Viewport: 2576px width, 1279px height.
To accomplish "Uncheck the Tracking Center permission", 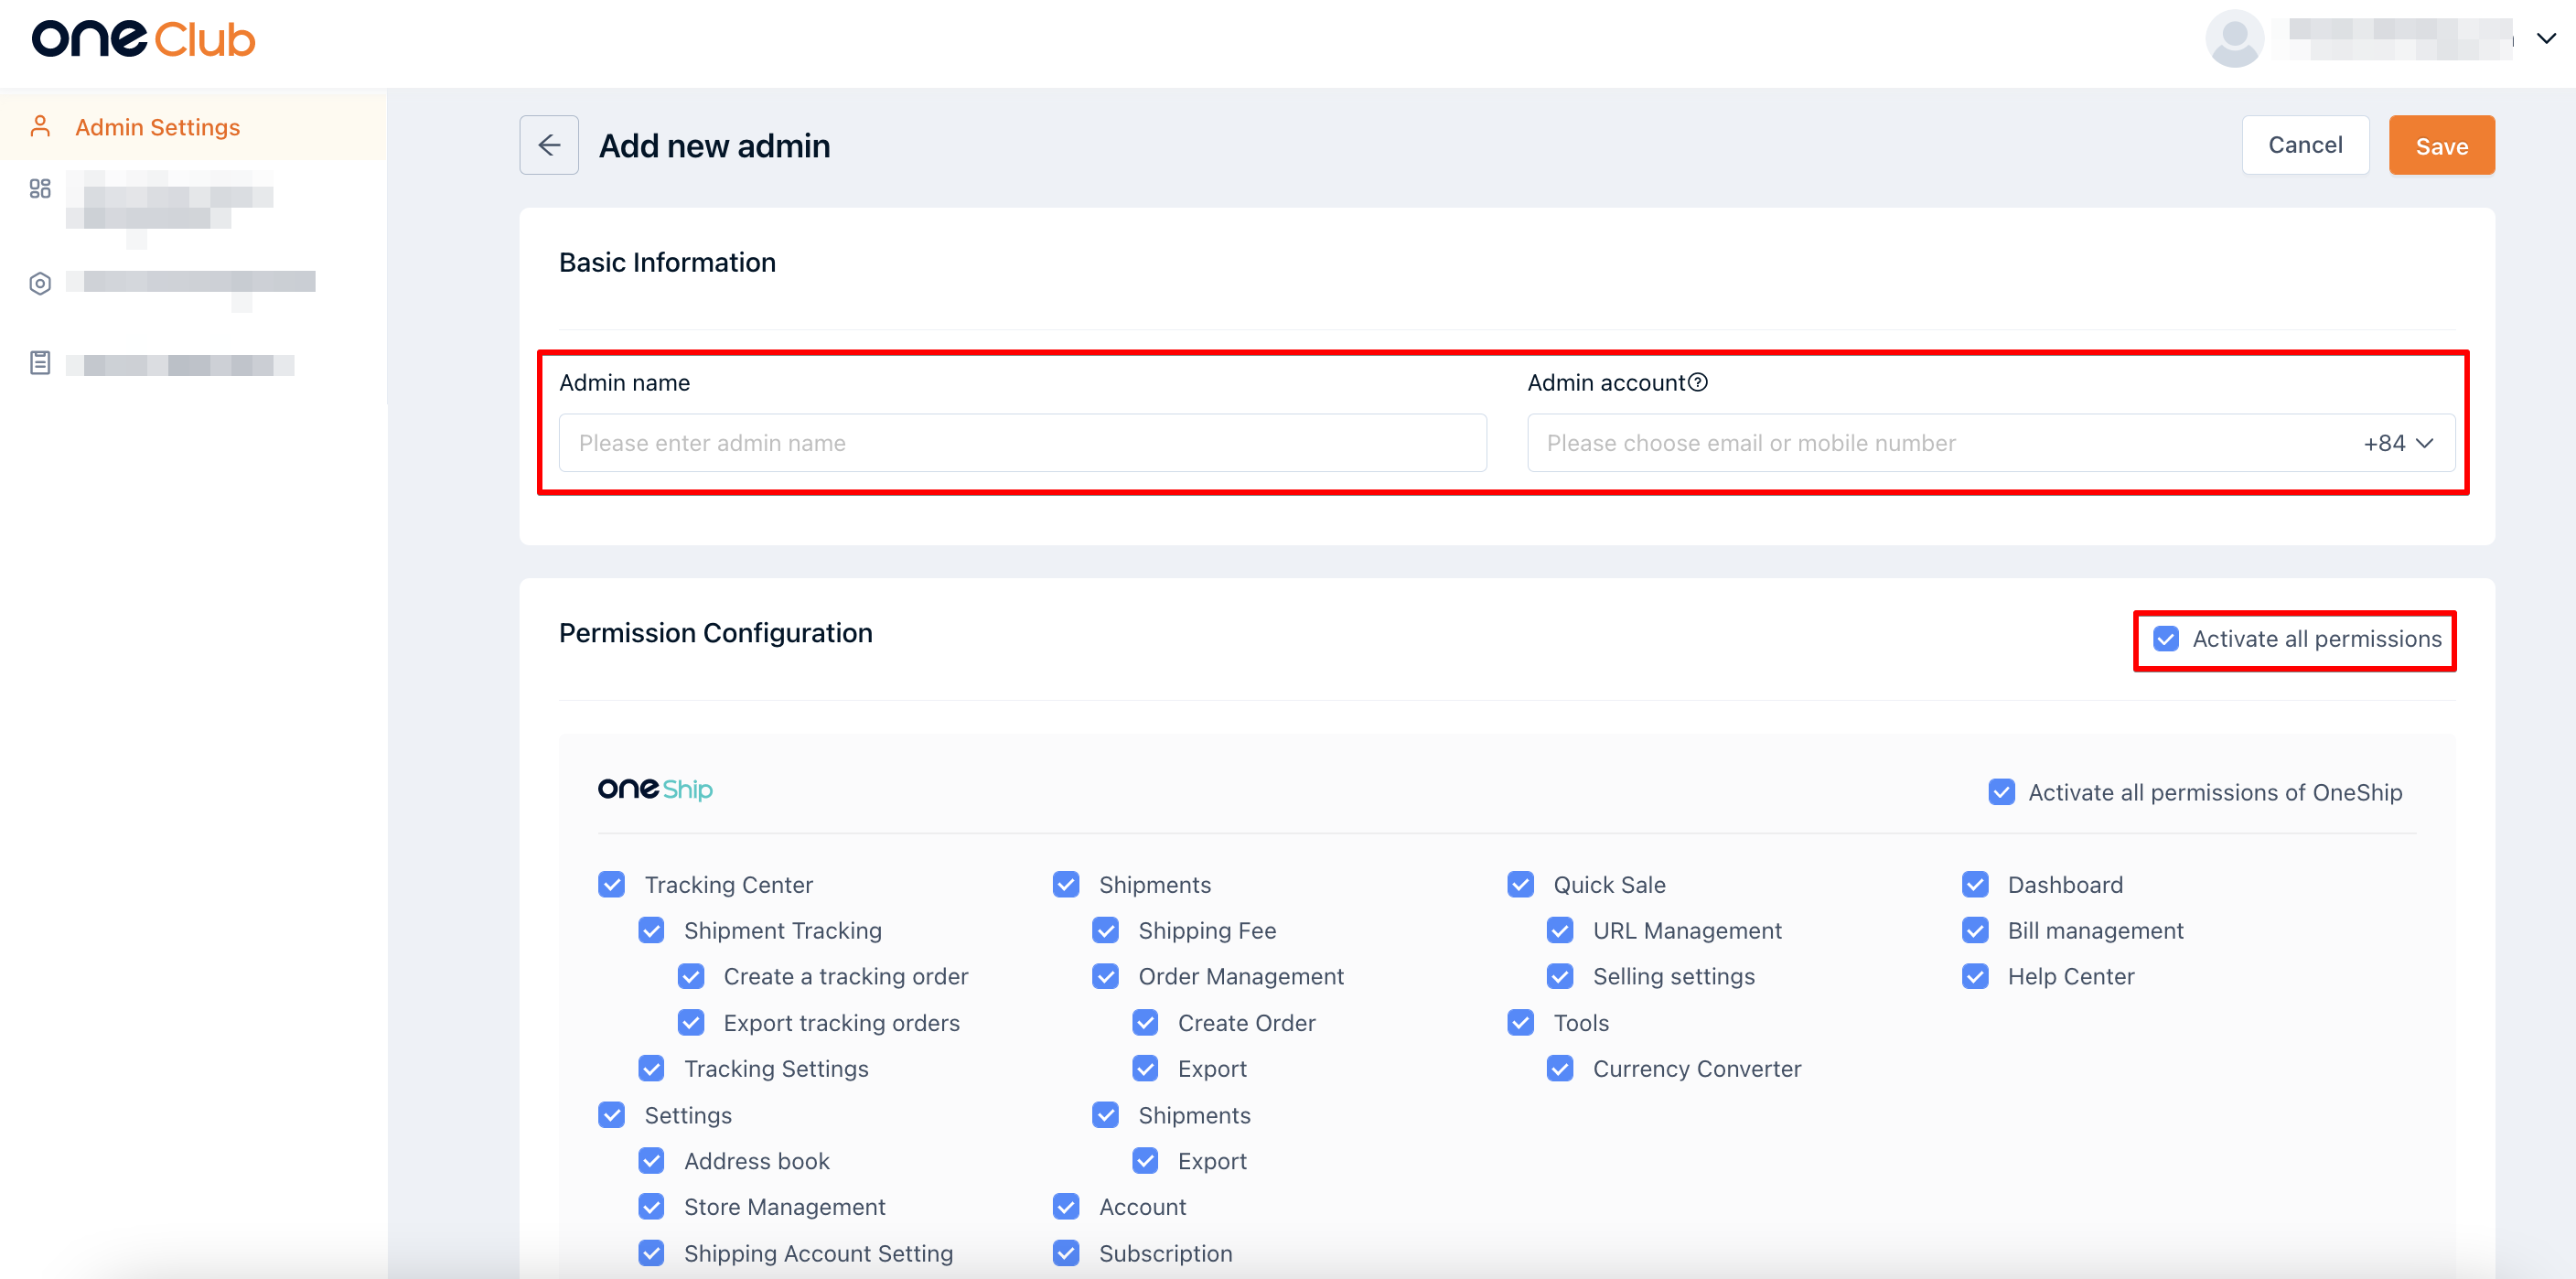I will [611, 884].
